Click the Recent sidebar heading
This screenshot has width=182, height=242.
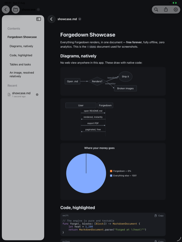[x=12, y=86]
